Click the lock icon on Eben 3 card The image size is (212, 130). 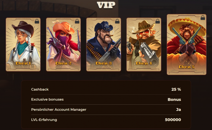pyautogui.click(x=117, y=21)
